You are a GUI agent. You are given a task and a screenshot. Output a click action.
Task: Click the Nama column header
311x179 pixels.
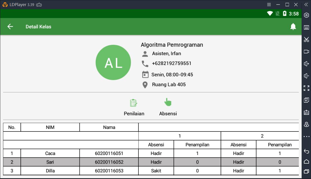(109, 127)
